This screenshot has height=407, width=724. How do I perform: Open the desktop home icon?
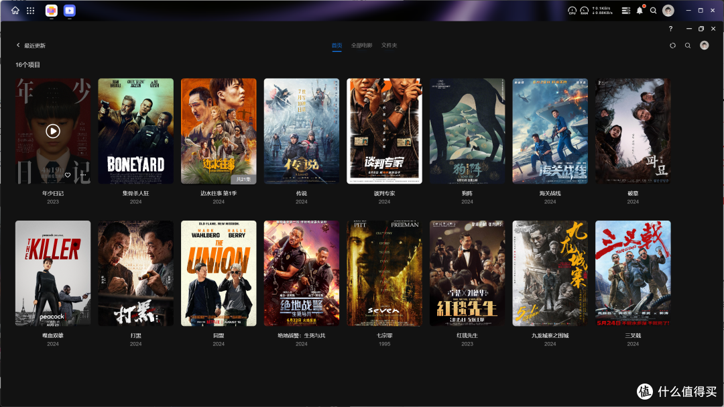click(x=15, y=10)
